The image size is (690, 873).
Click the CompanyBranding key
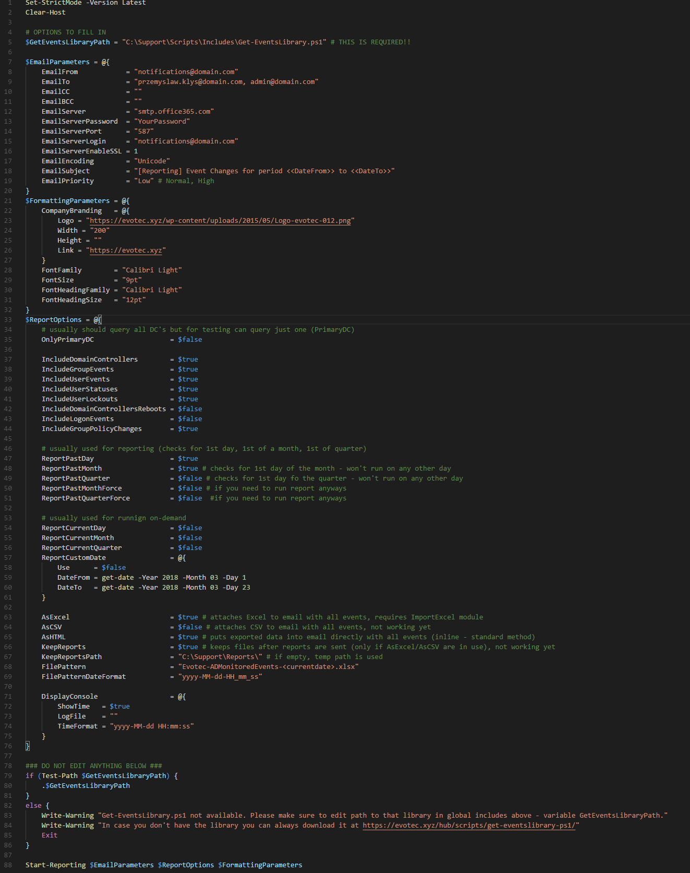[x=71, y=211]
